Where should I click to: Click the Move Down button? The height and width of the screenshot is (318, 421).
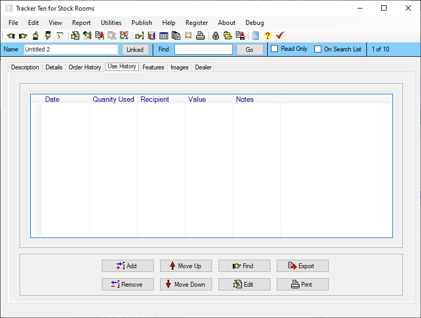186,285
